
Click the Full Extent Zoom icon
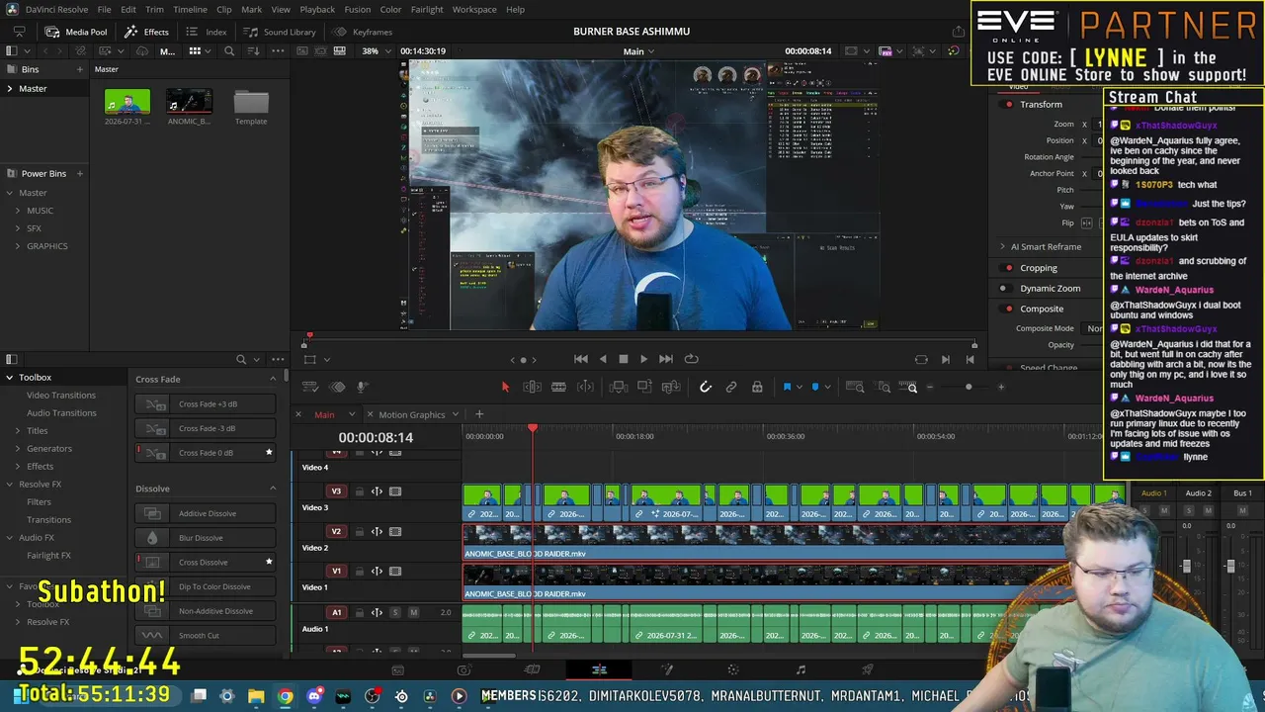[x=855, y=387]
